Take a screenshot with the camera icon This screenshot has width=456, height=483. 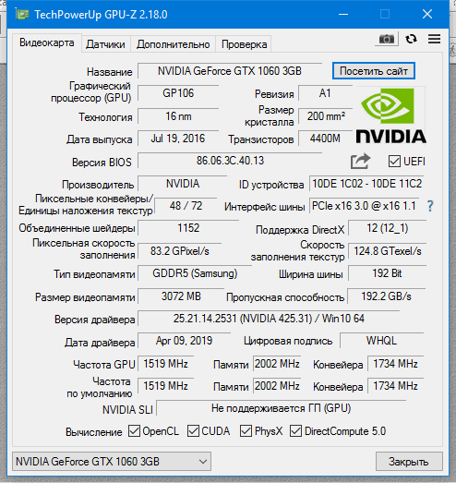click(387, 39)
